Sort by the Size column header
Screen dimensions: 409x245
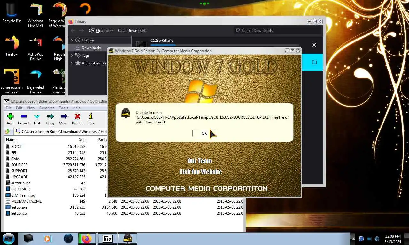(72, 140)
